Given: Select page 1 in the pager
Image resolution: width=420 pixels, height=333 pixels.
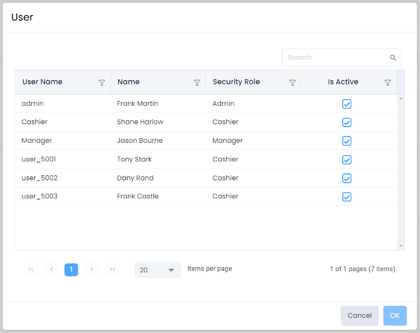Looking at the screenshot, I should (71, 269).
